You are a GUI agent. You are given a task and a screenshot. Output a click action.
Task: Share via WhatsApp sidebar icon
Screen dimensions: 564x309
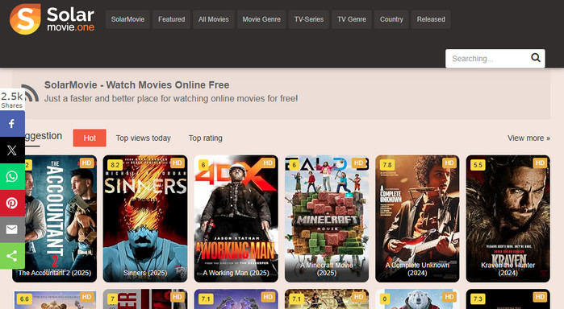[12, 176]
